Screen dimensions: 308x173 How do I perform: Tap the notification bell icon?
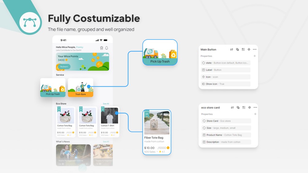107,48
